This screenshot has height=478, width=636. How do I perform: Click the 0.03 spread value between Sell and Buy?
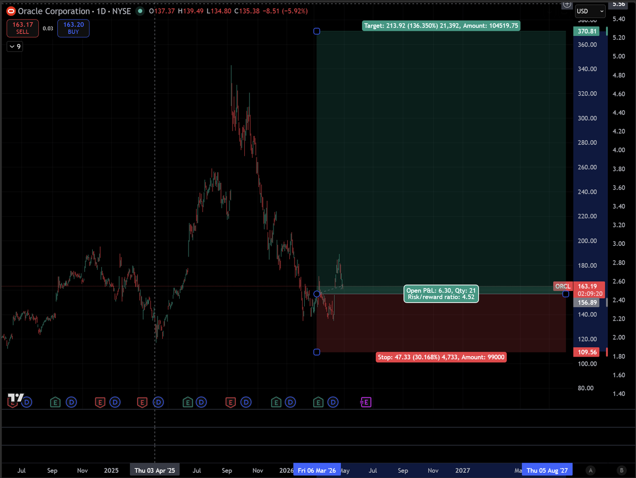(x=48, y=29)
